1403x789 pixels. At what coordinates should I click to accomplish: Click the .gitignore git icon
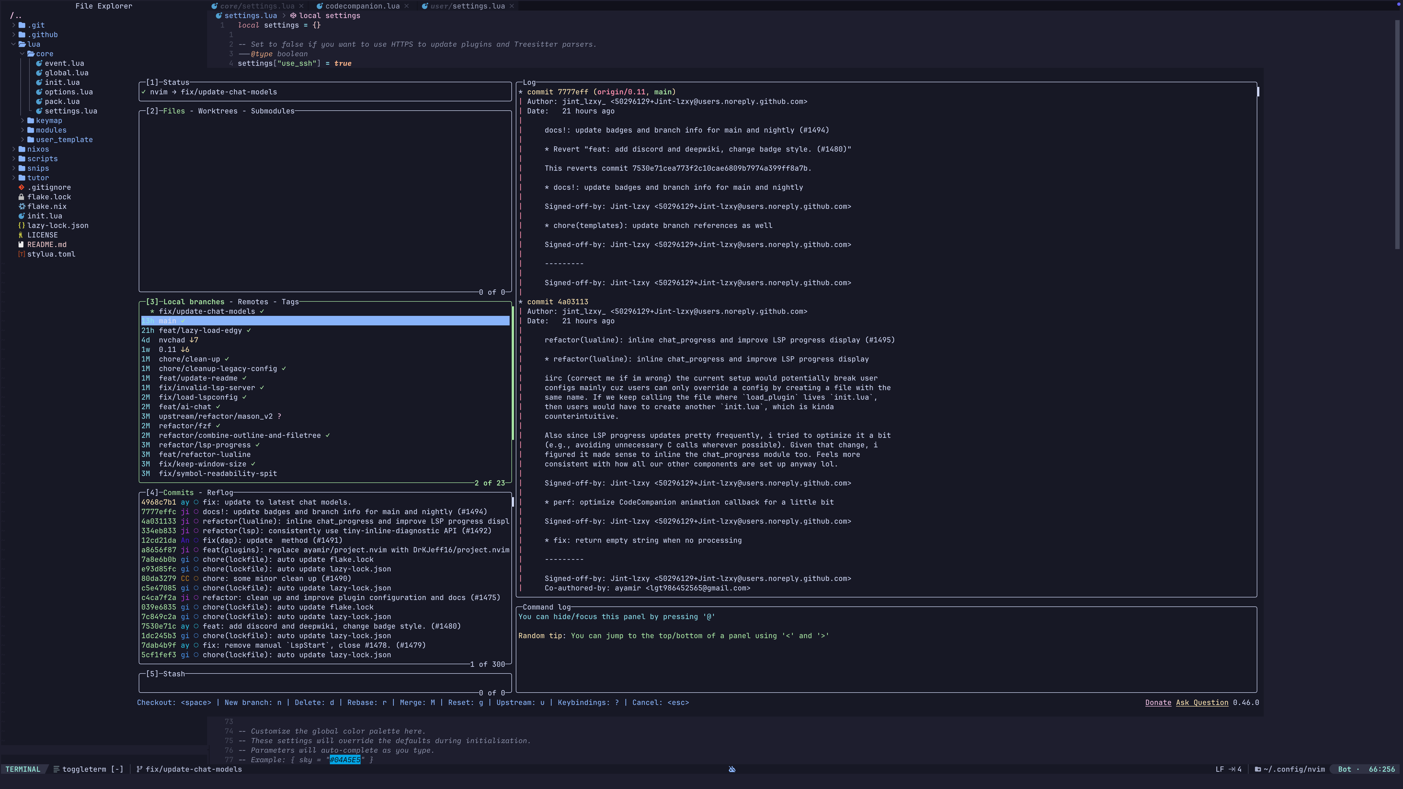pyautogui.click(x=21, y=187)
